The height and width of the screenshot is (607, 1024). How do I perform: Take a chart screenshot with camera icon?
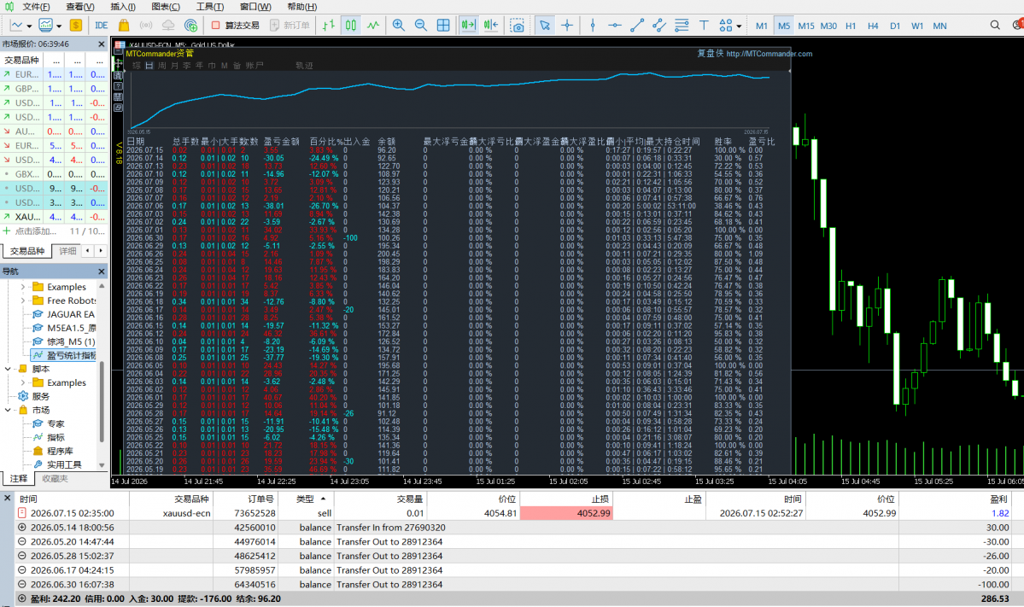518,26
